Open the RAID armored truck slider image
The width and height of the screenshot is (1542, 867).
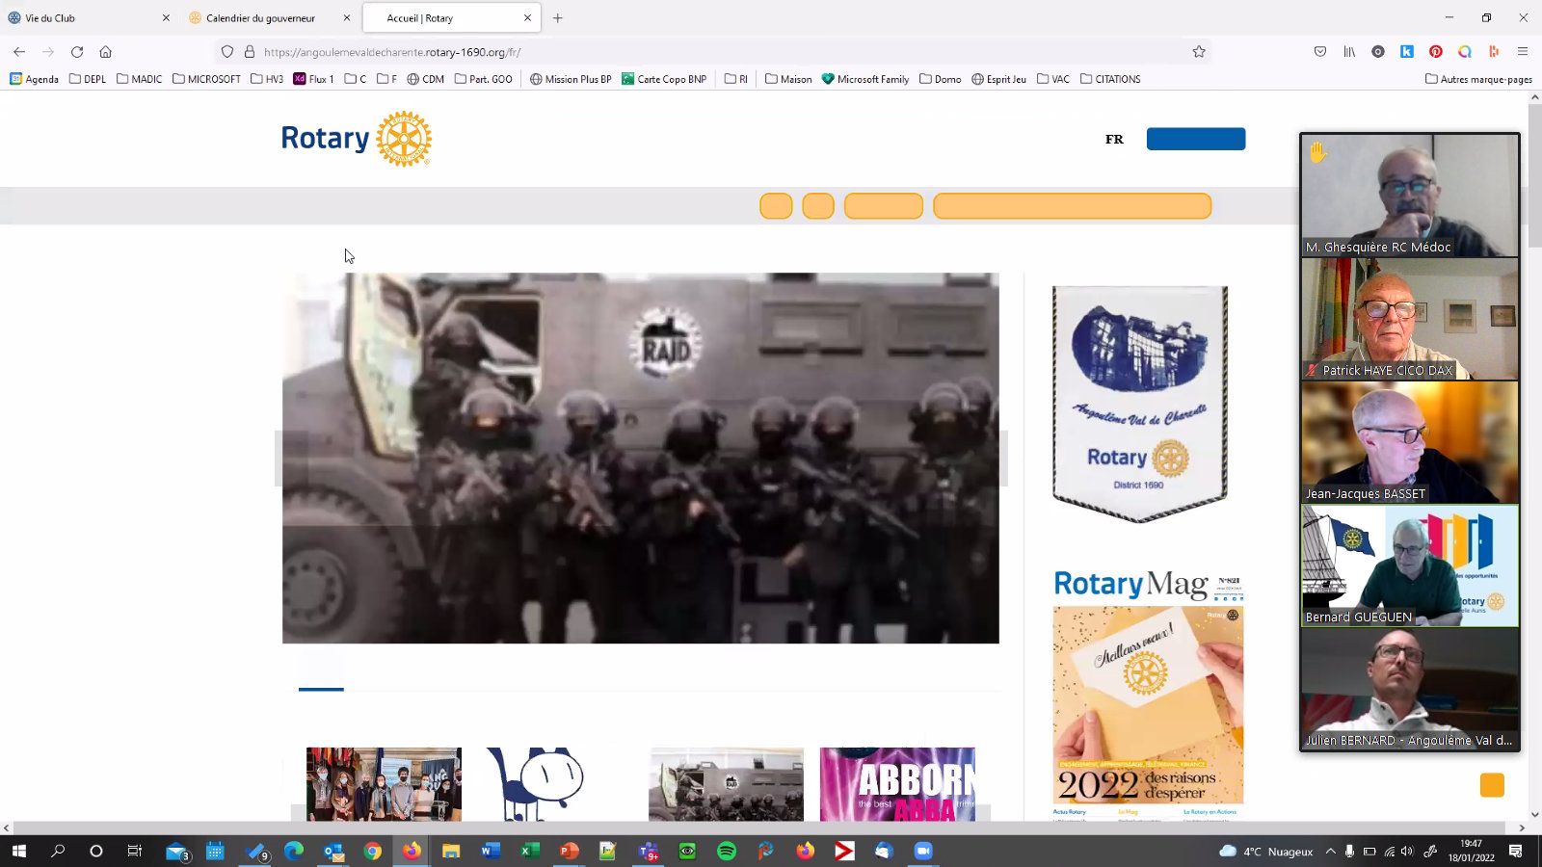[x=641, y=458]
